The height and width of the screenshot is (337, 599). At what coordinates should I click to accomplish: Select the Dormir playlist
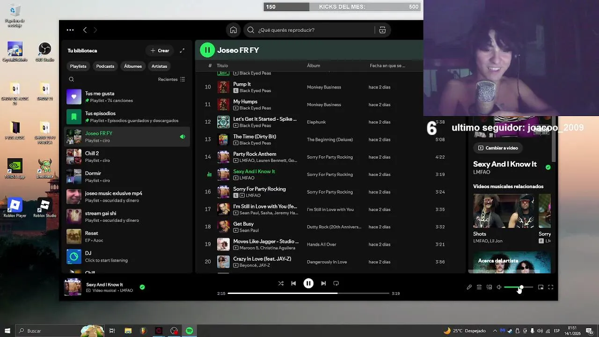coord(127,176)
